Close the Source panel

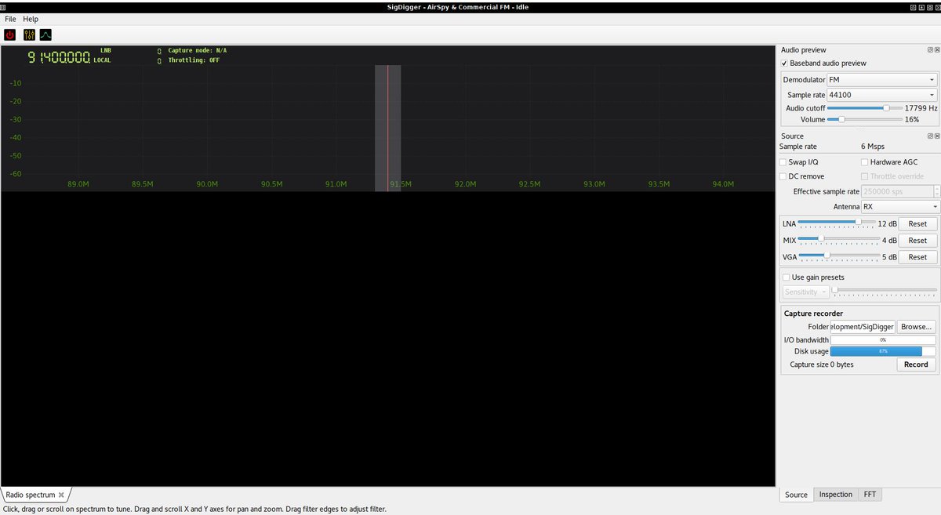(937, 136)
